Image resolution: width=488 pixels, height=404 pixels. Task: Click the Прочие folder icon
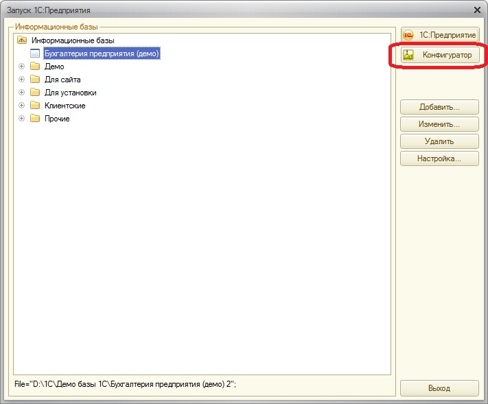(x=35, y=119)
